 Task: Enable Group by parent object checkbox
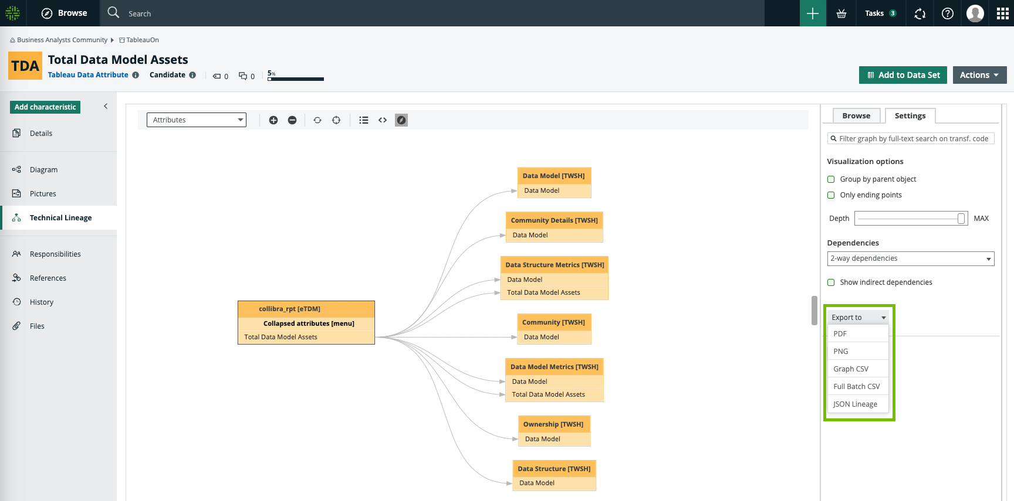tap(831, 179)
